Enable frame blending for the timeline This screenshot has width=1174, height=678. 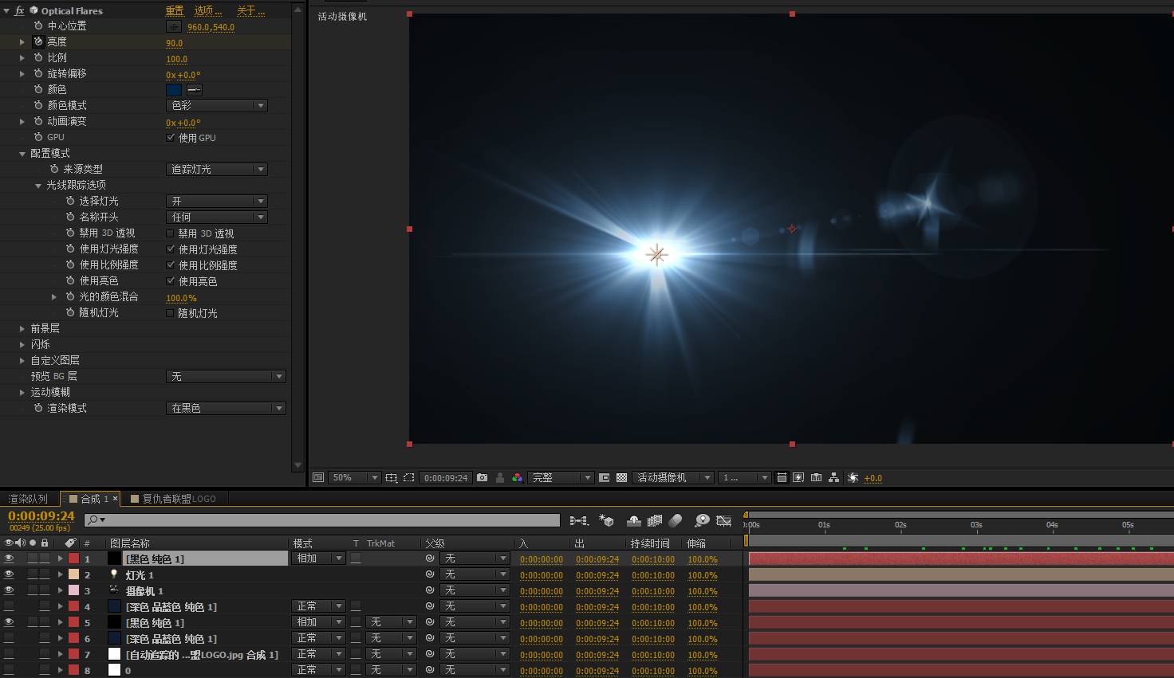[655, 520]
